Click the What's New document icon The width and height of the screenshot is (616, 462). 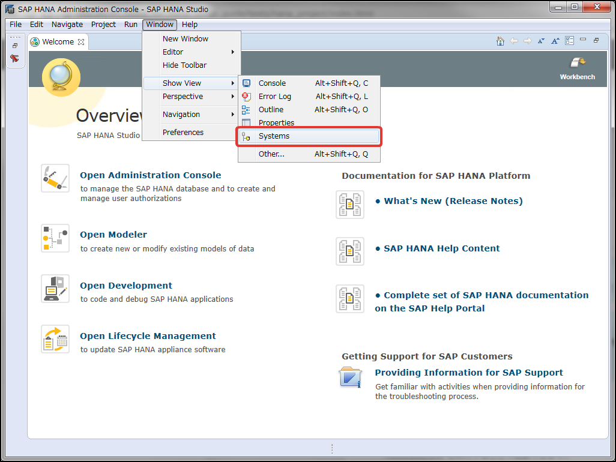coord(350,205)
